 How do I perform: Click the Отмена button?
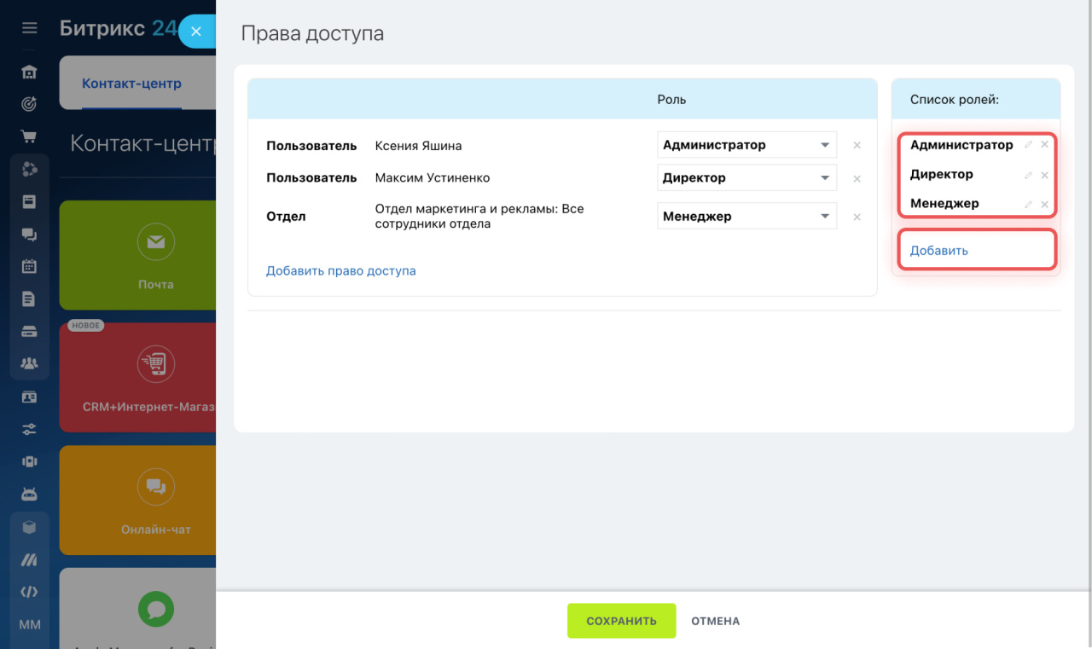715,621
